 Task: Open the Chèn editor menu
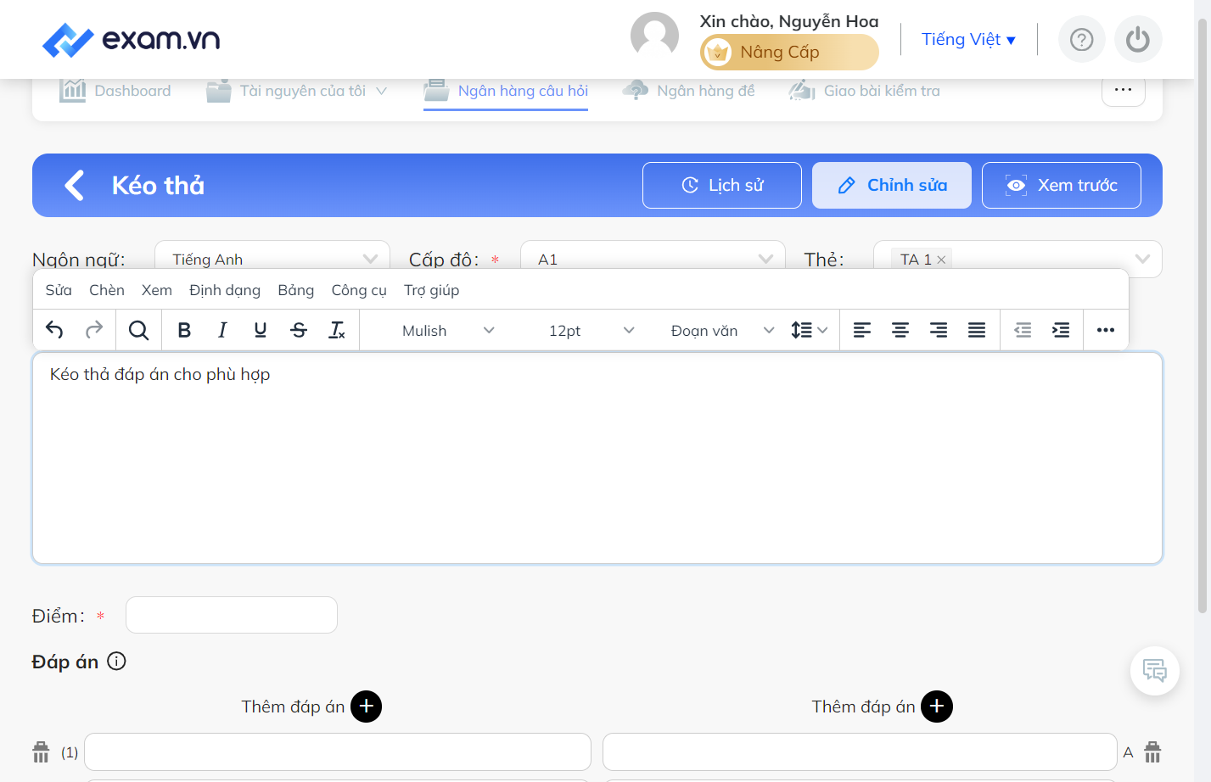107,290
